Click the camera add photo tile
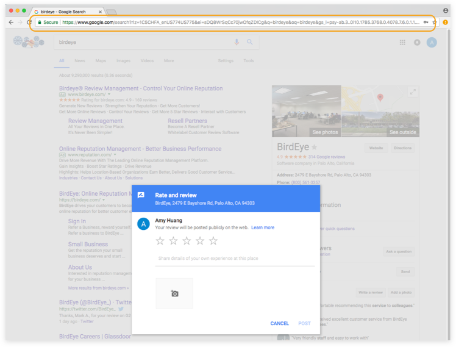The width and height of the screenshot is (456, 347). pyautogui.click(x=174, y=293)
